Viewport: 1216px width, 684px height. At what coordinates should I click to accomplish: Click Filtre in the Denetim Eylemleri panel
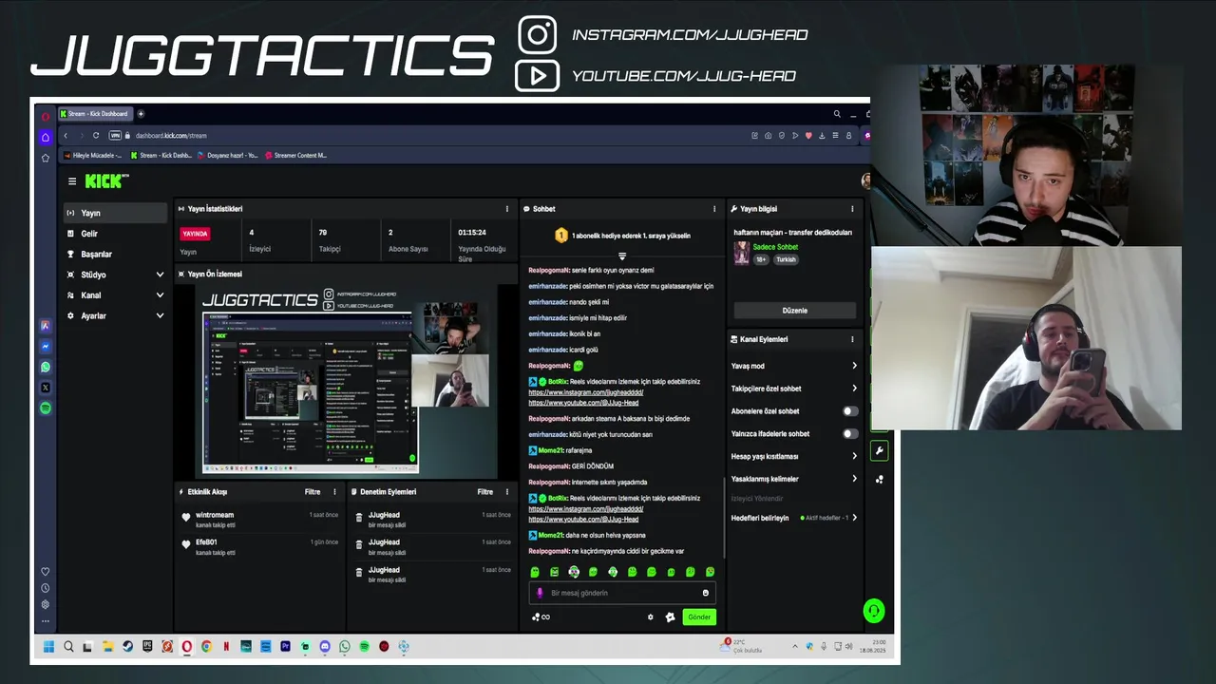[x=485, y=492]
